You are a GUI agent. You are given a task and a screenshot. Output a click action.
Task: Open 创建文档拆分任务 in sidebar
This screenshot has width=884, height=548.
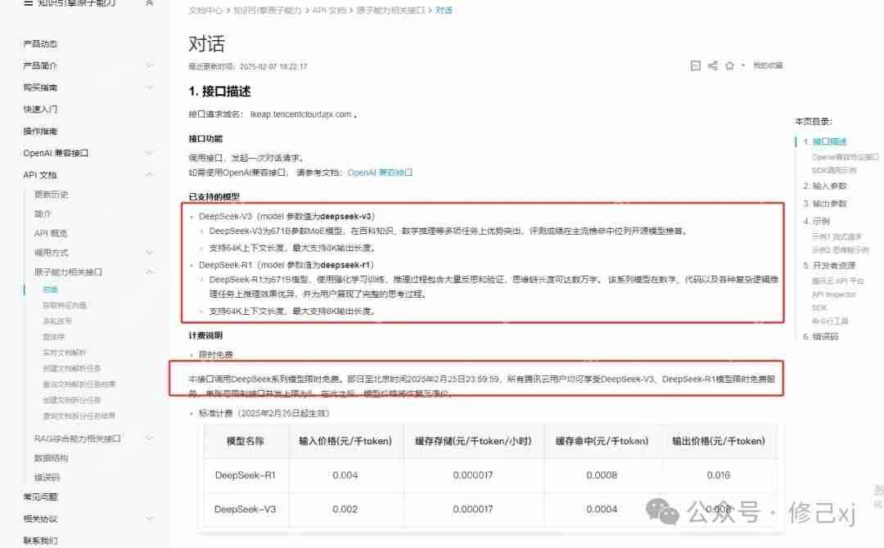click(71, 400)
